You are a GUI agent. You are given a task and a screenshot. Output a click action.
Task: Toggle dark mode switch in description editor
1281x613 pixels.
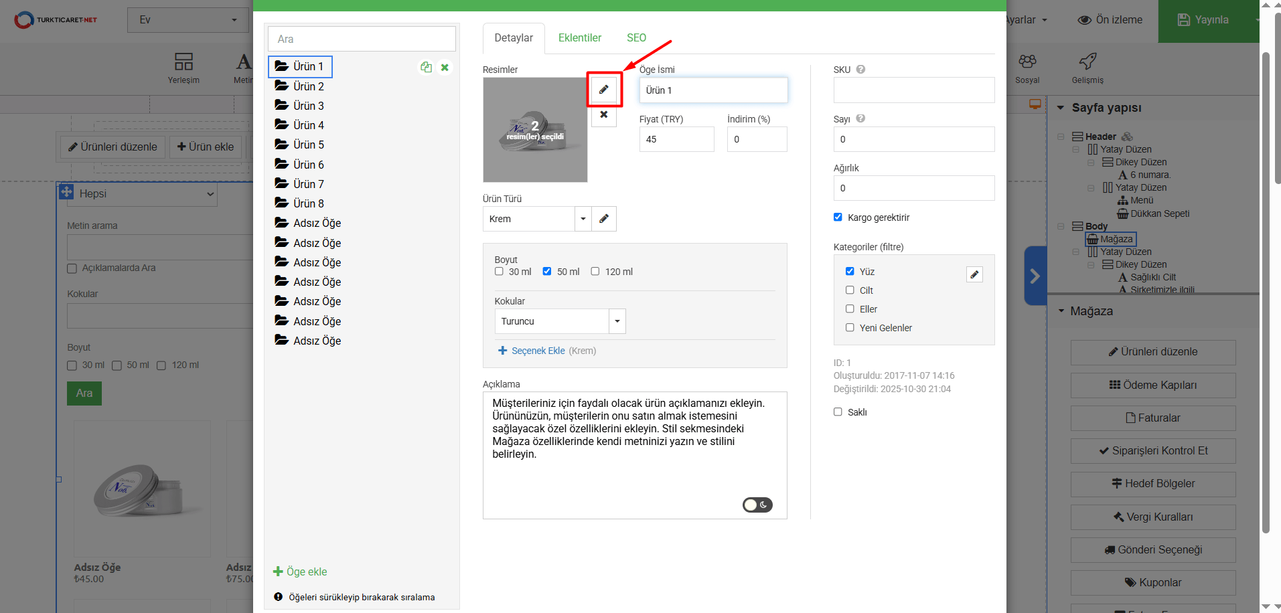(x=757, y=505)
